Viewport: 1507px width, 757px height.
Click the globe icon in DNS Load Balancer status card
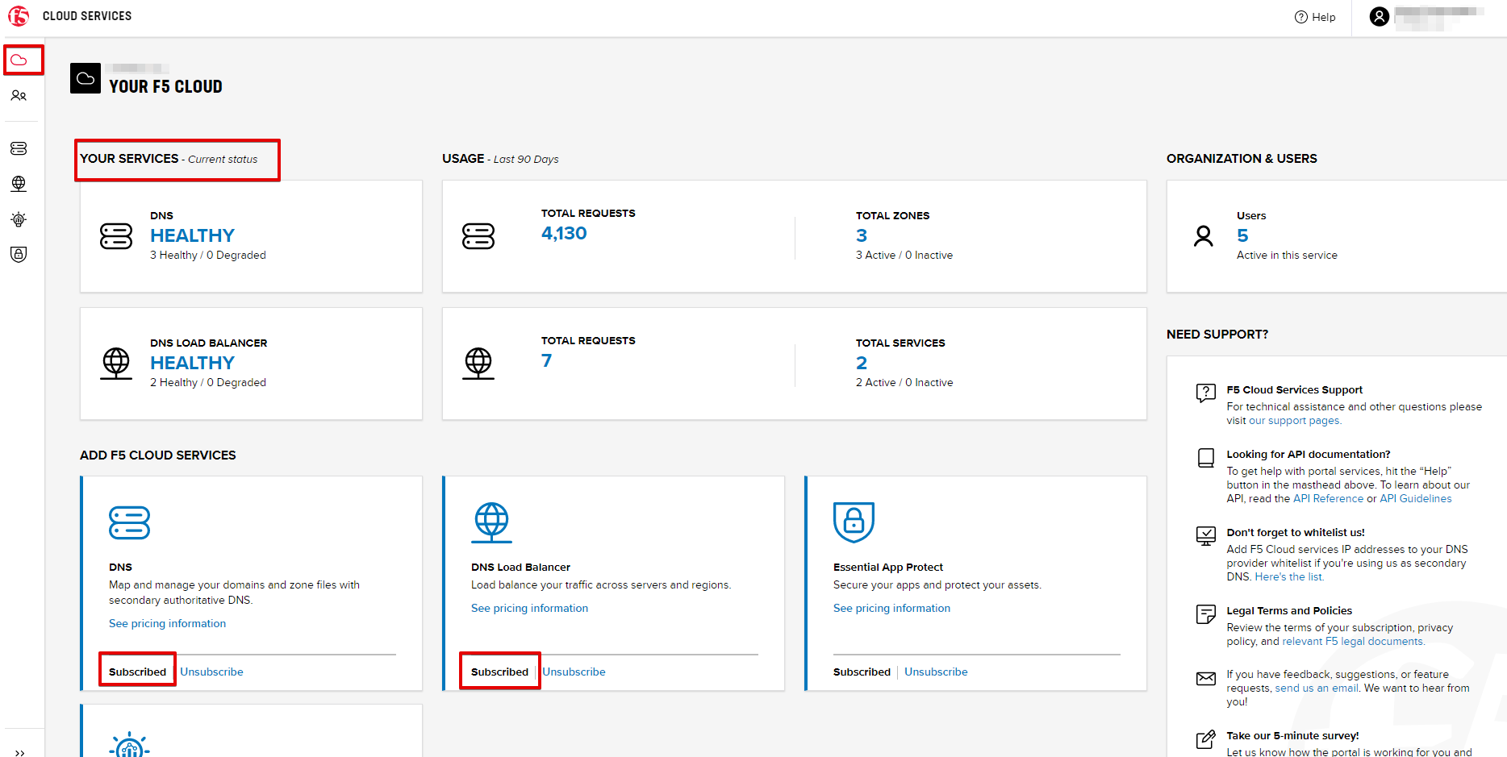(116, 364)
